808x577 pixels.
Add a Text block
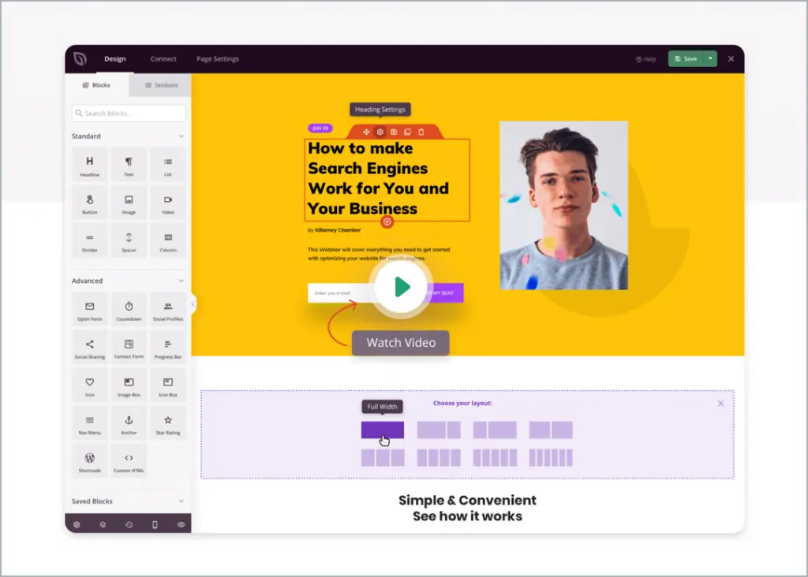129,166
